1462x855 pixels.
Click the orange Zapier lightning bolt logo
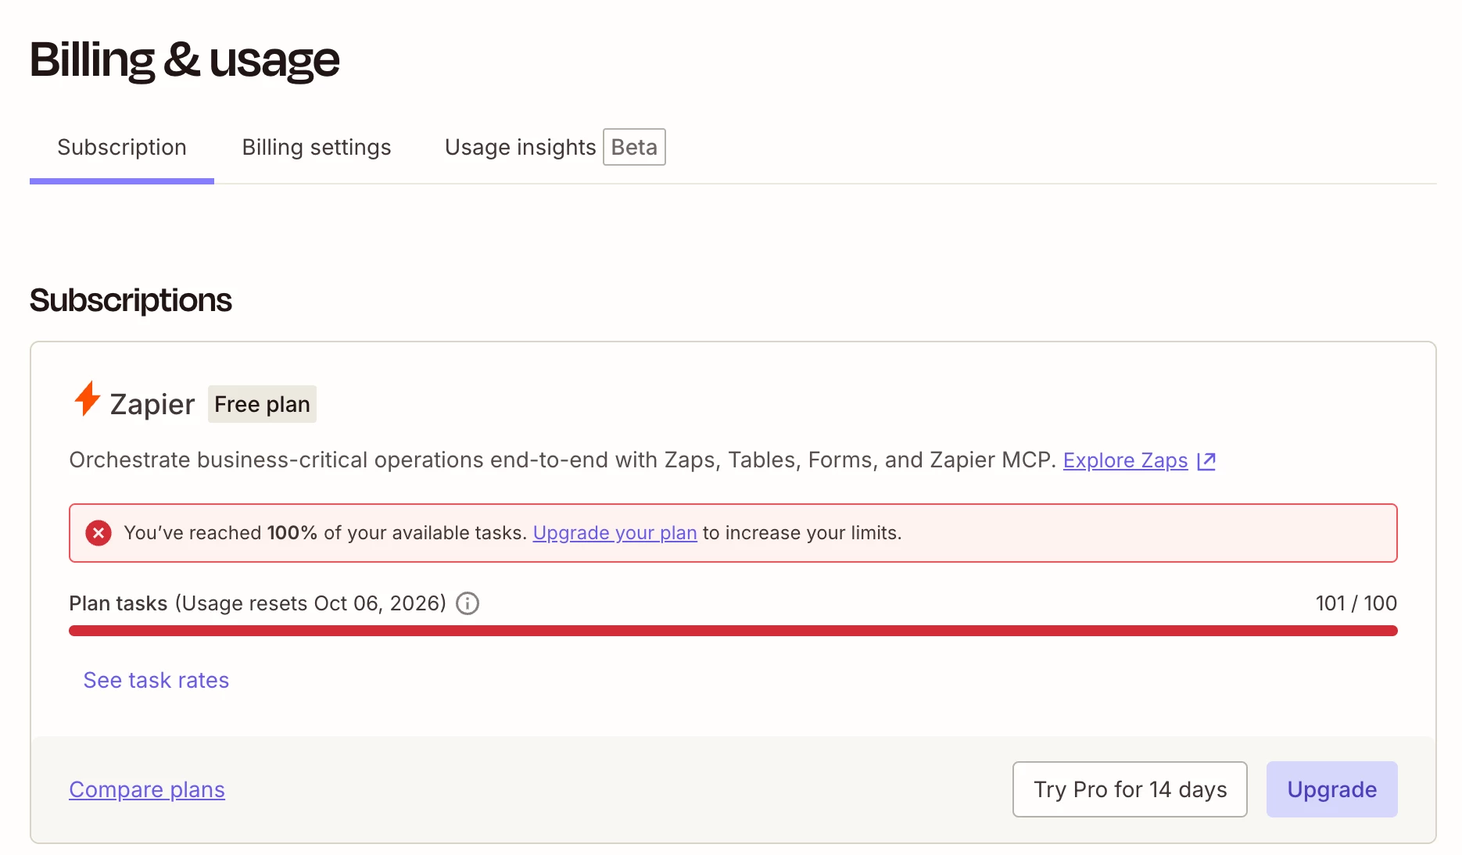coord(87,399)
